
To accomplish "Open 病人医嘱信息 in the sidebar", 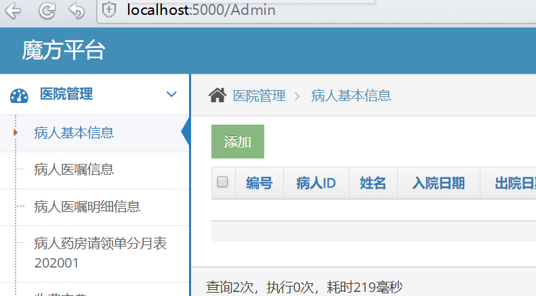I will coord(74,170).
